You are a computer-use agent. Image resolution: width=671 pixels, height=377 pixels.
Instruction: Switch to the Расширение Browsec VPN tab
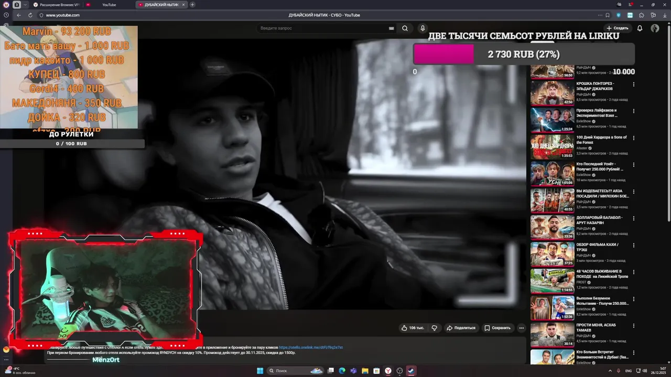[56, 5]
